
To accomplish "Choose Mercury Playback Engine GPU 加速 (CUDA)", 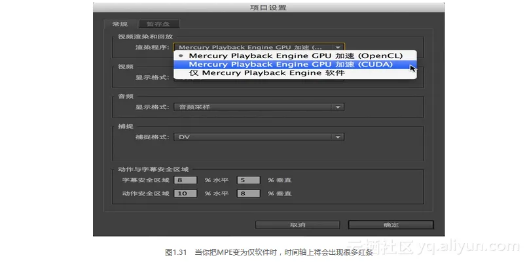I will (295, 65).
